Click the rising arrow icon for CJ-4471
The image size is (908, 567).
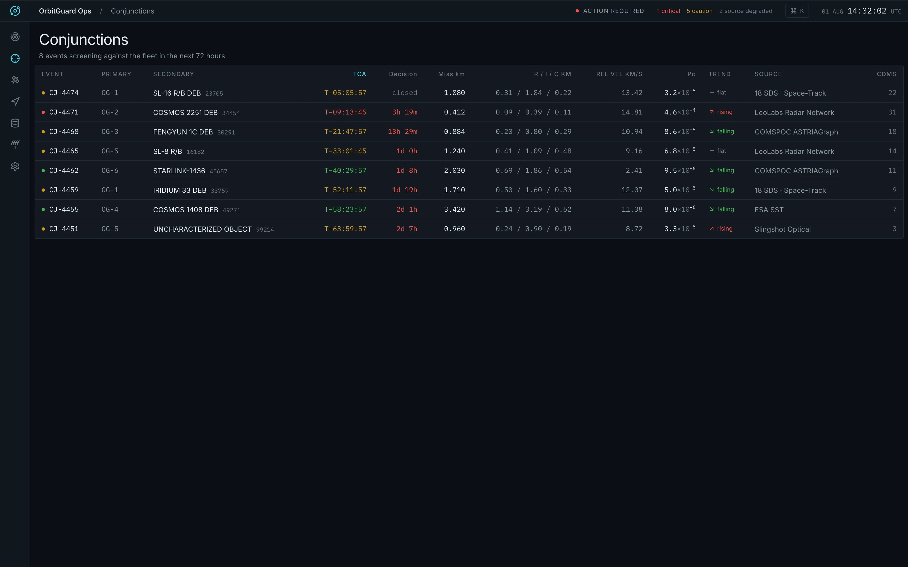(x=712, y=112)
